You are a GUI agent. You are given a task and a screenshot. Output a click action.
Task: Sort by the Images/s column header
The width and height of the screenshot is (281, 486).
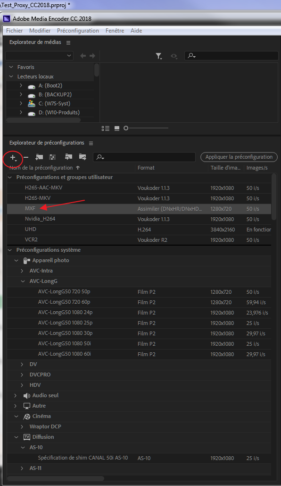point(257,168)
